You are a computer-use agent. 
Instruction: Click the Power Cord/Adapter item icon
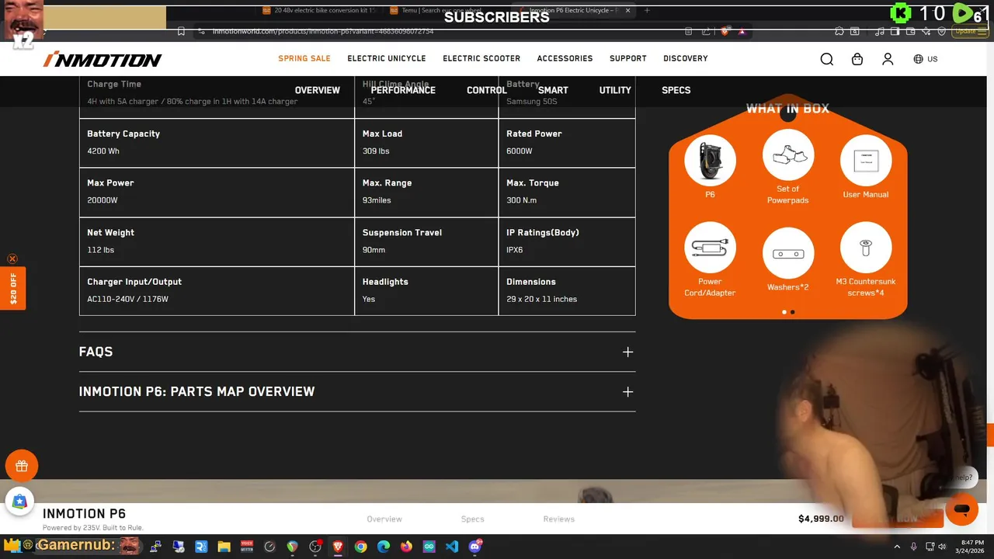tap(710, 248)
